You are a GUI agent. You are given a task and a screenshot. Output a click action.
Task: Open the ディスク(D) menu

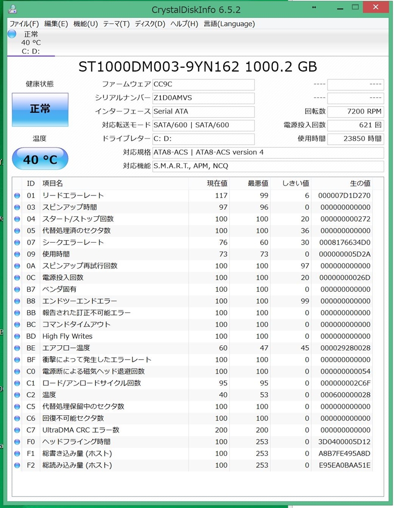[150, 24]
